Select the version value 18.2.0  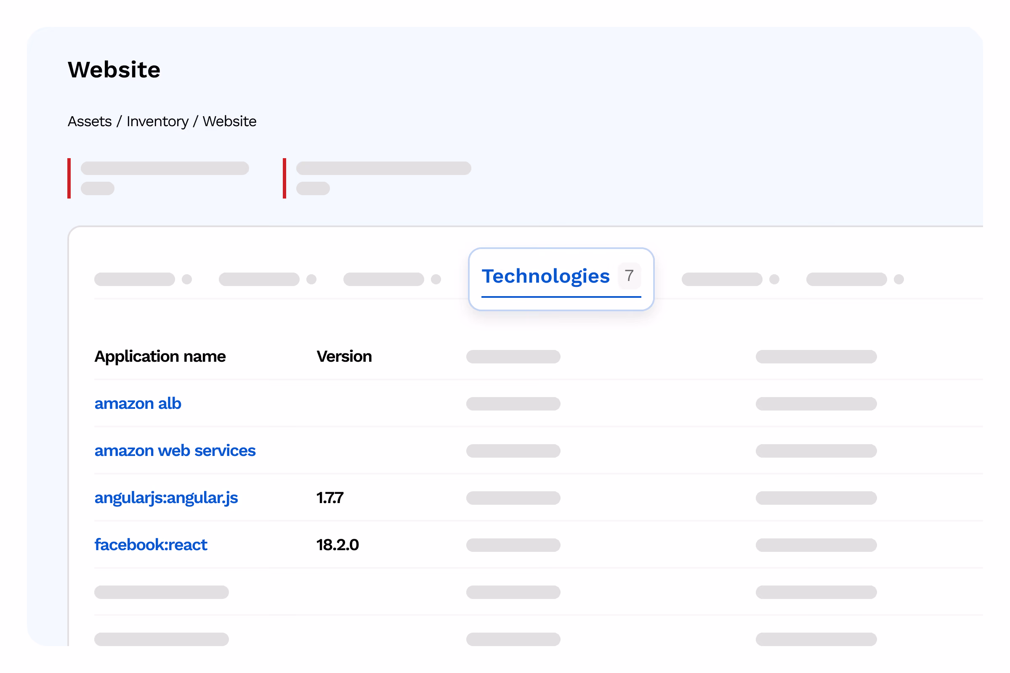coord(338,545)
